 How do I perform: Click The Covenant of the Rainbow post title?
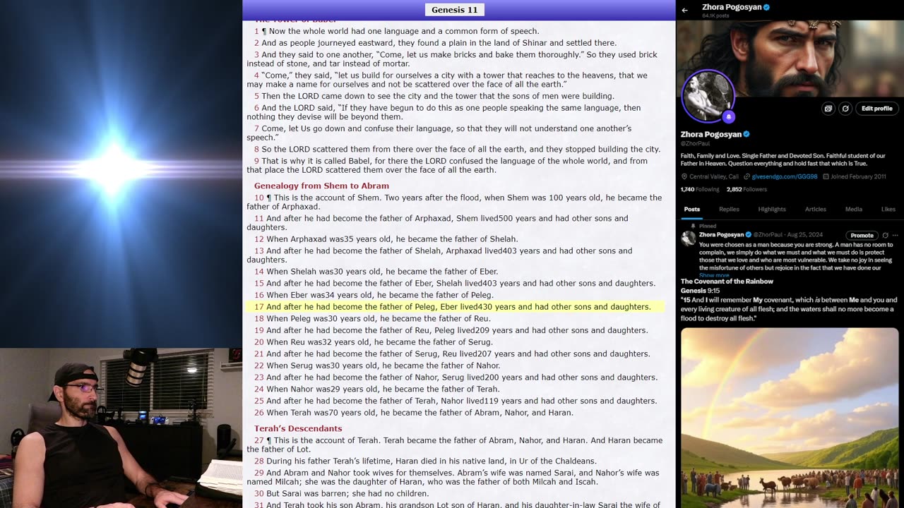click(727, 282)
